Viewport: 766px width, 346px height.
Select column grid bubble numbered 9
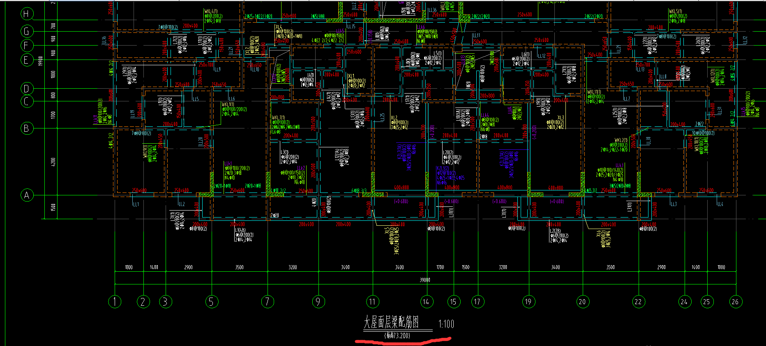[x=318, y=302]
